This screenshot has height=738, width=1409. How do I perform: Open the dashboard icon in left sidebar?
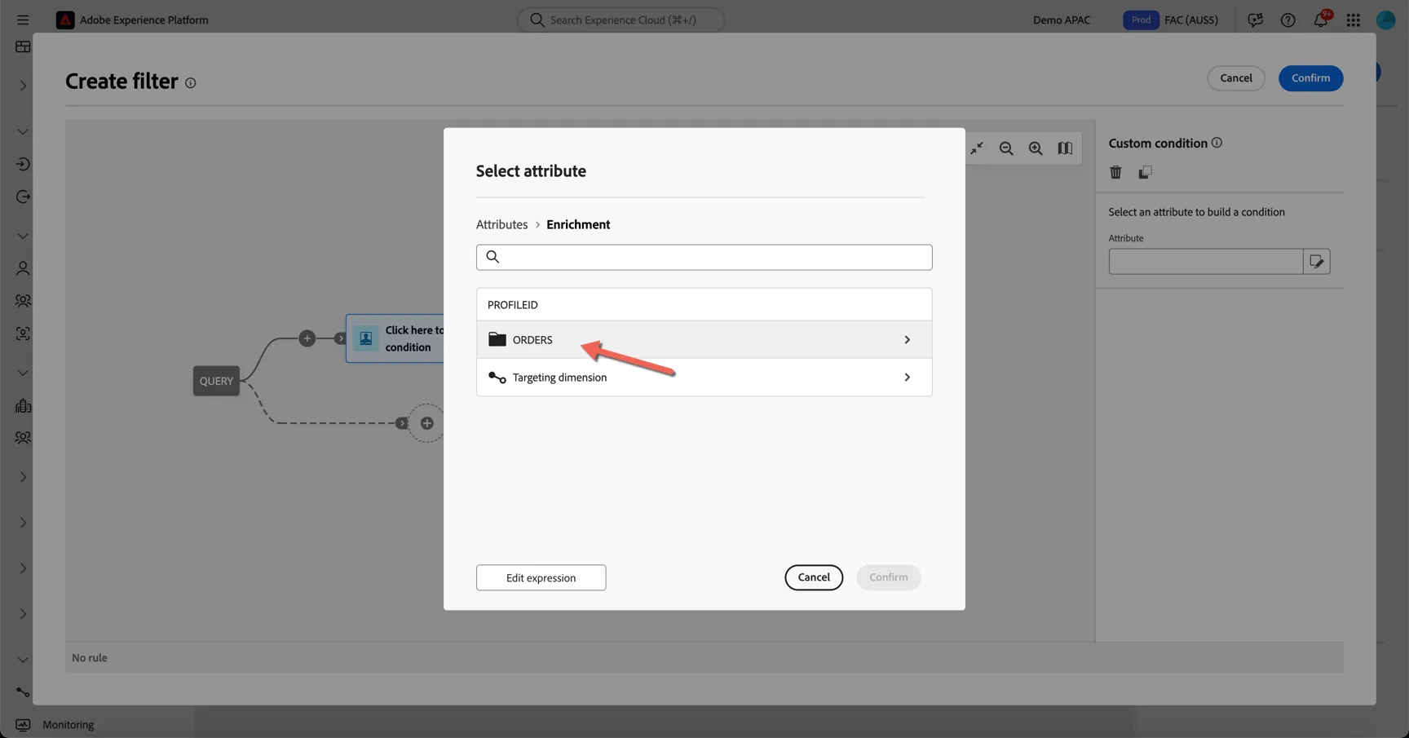[23, 46]
